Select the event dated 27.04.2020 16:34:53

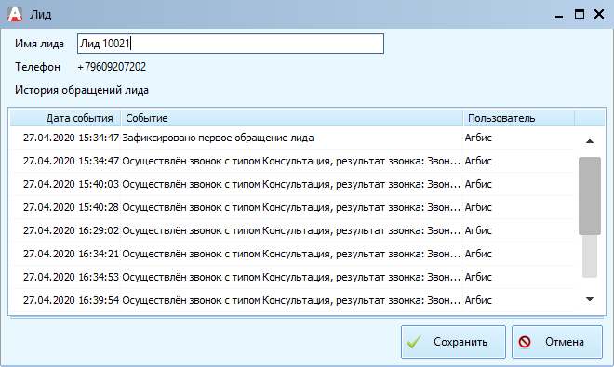pos(292,277)
